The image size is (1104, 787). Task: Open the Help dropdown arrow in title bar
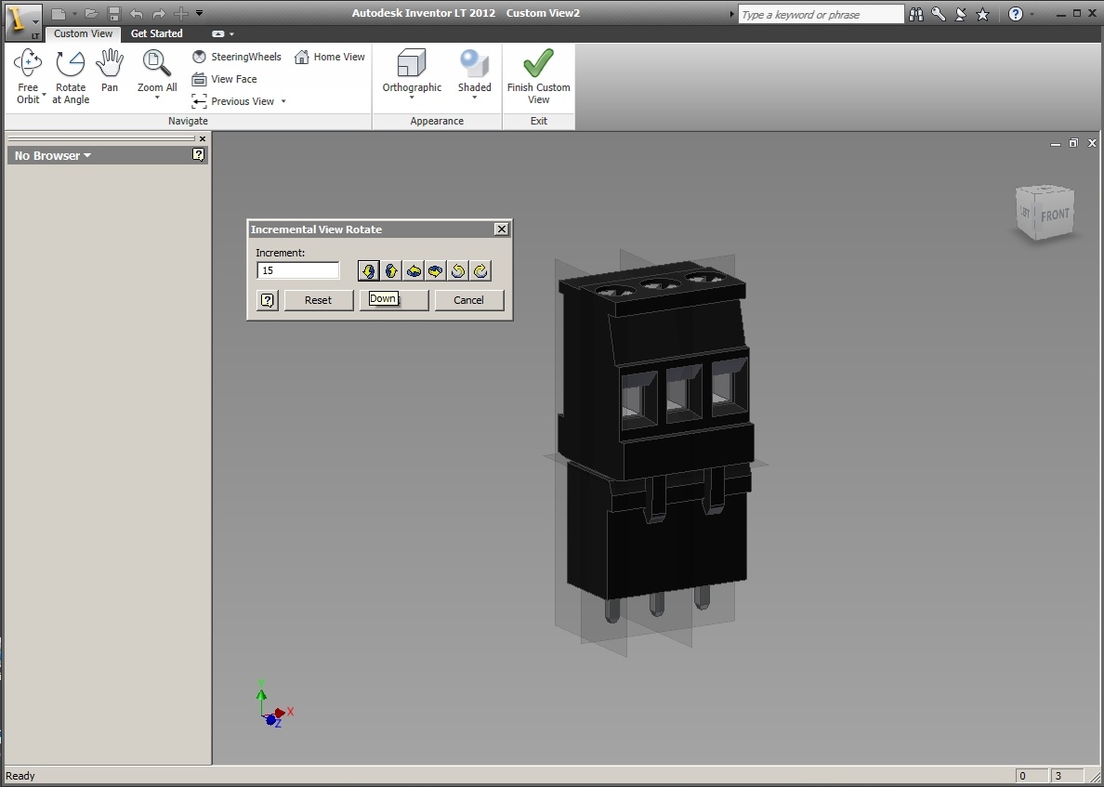[x=1032, y=14]
